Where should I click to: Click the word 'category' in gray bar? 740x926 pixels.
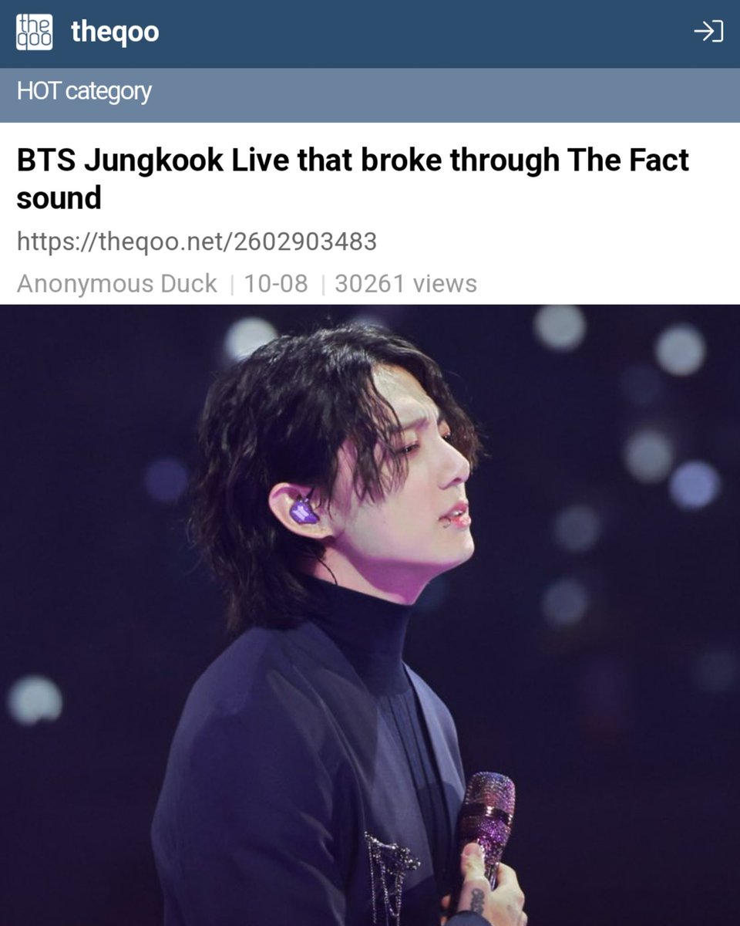(108, 91)
